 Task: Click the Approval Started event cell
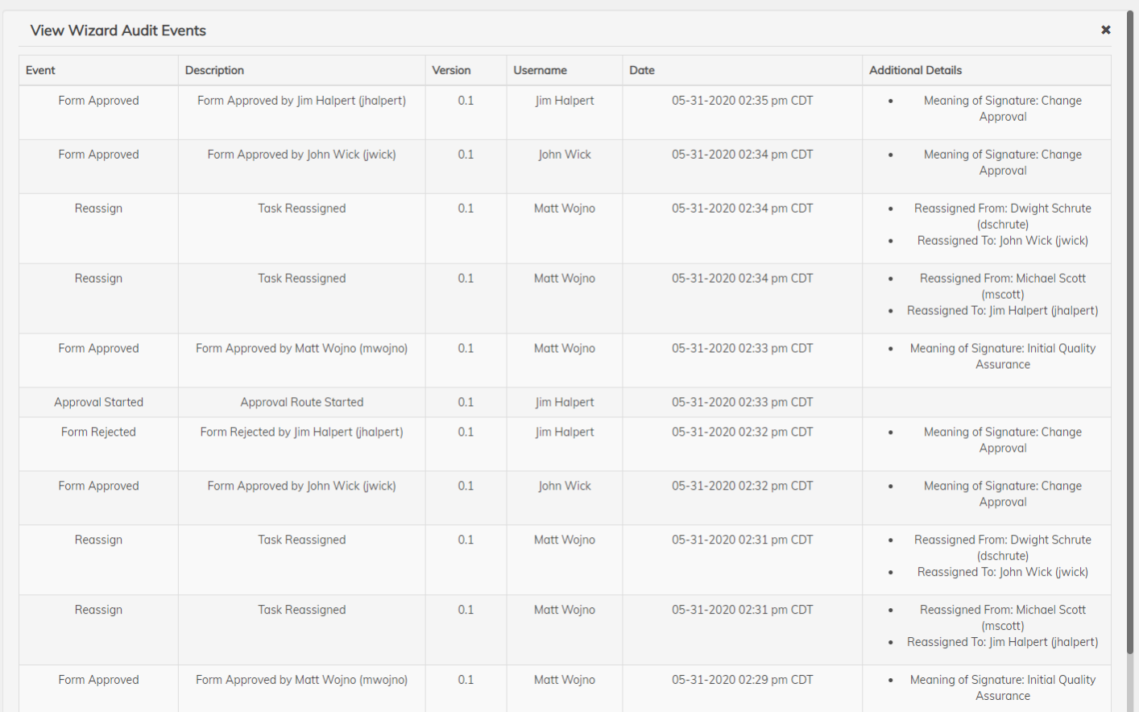98,402
